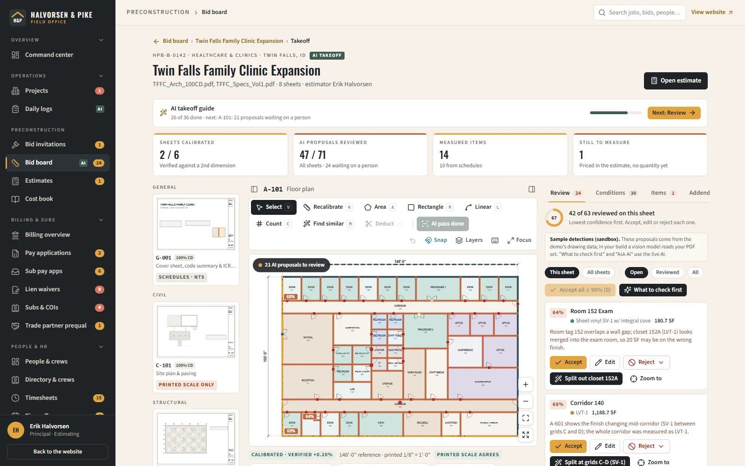The height and width of the screenshot is (466, 745).
Task: Click What to check first
Action: (x=653, y=290)
